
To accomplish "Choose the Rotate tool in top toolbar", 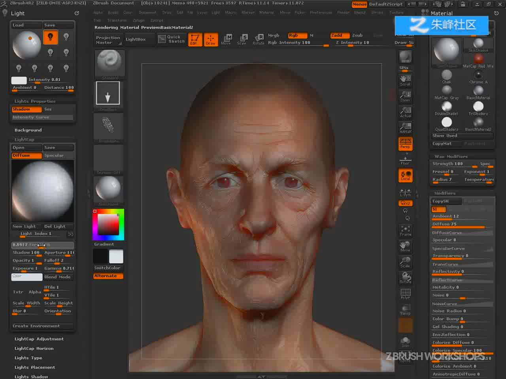I will 259,39.
